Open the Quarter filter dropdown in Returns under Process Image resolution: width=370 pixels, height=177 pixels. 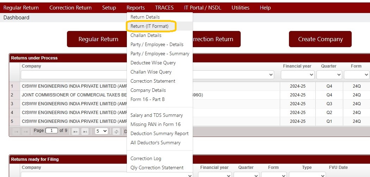point(329,75)
